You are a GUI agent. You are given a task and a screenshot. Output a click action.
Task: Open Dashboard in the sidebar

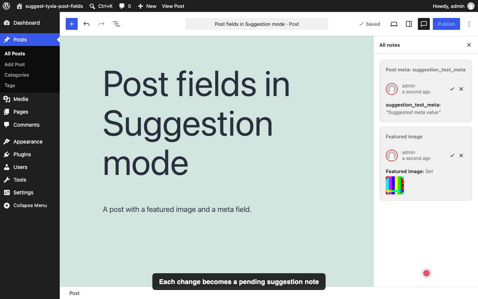[30, 23]
